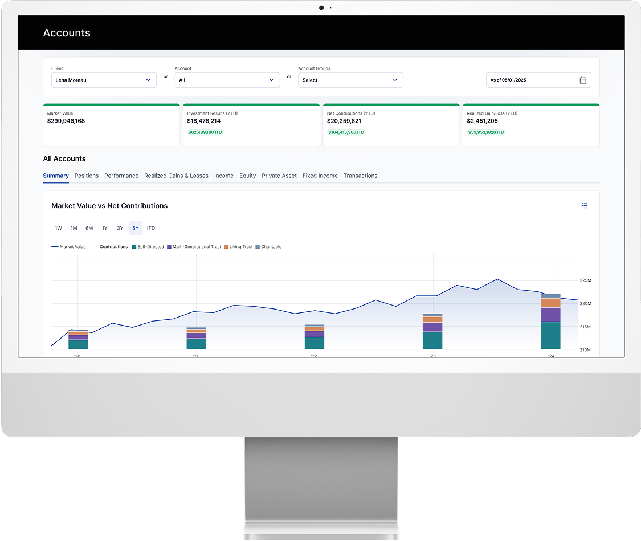The height and width of the screenshot is (541, 641).
Task: Select the ITD chart range
Action: [151, 228]
